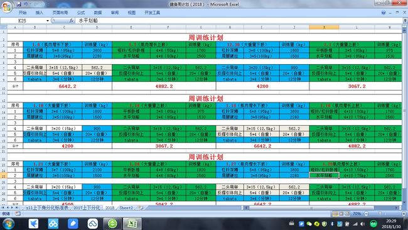
Task: Open the Excel Help question mark icon
Action: pyautogui.click(x=384, y=13)
